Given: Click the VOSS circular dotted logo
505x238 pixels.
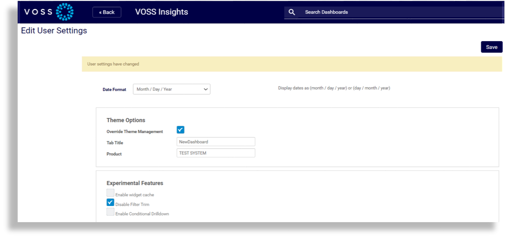Looking at the screenshot, I should (x=64, y=12).
